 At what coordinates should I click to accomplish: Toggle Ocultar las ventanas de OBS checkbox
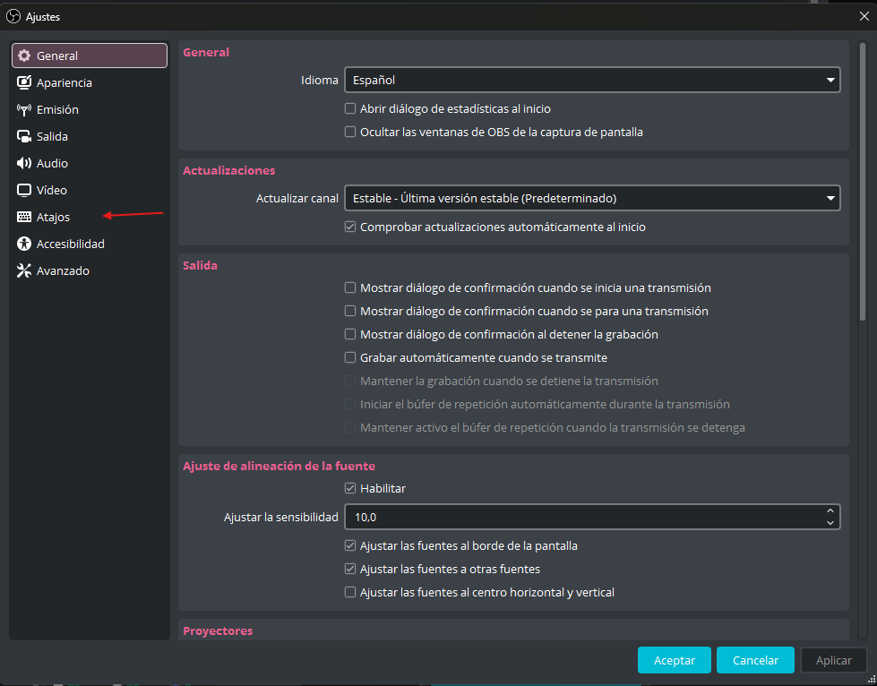point(350,132)
